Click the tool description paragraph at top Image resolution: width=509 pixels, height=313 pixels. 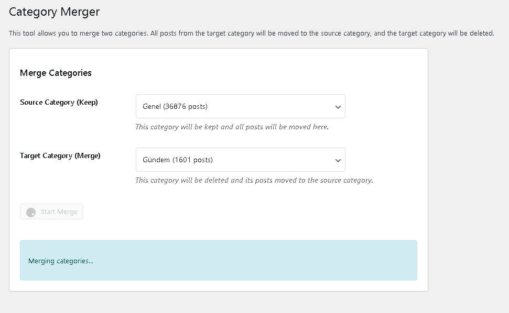pyautogui.click(x=251, y=33)
